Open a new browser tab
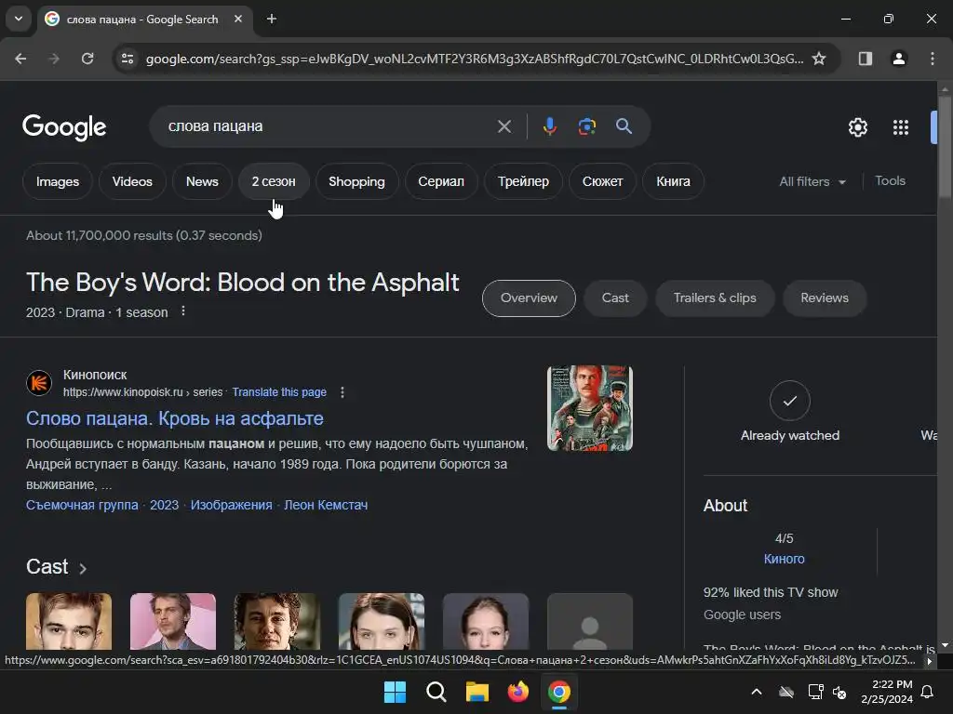Image resolution: width=953 pixels, height=714 pixels. (x=272, y=19)
